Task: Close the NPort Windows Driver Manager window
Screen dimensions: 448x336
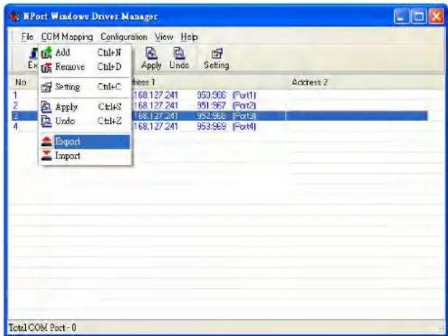Action: click(436, 16)
